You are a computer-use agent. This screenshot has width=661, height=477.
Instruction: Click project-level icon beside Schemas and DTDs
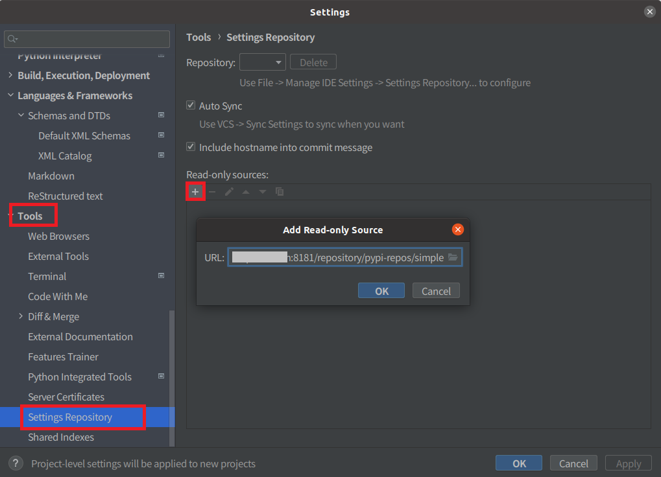coord(161,115)
